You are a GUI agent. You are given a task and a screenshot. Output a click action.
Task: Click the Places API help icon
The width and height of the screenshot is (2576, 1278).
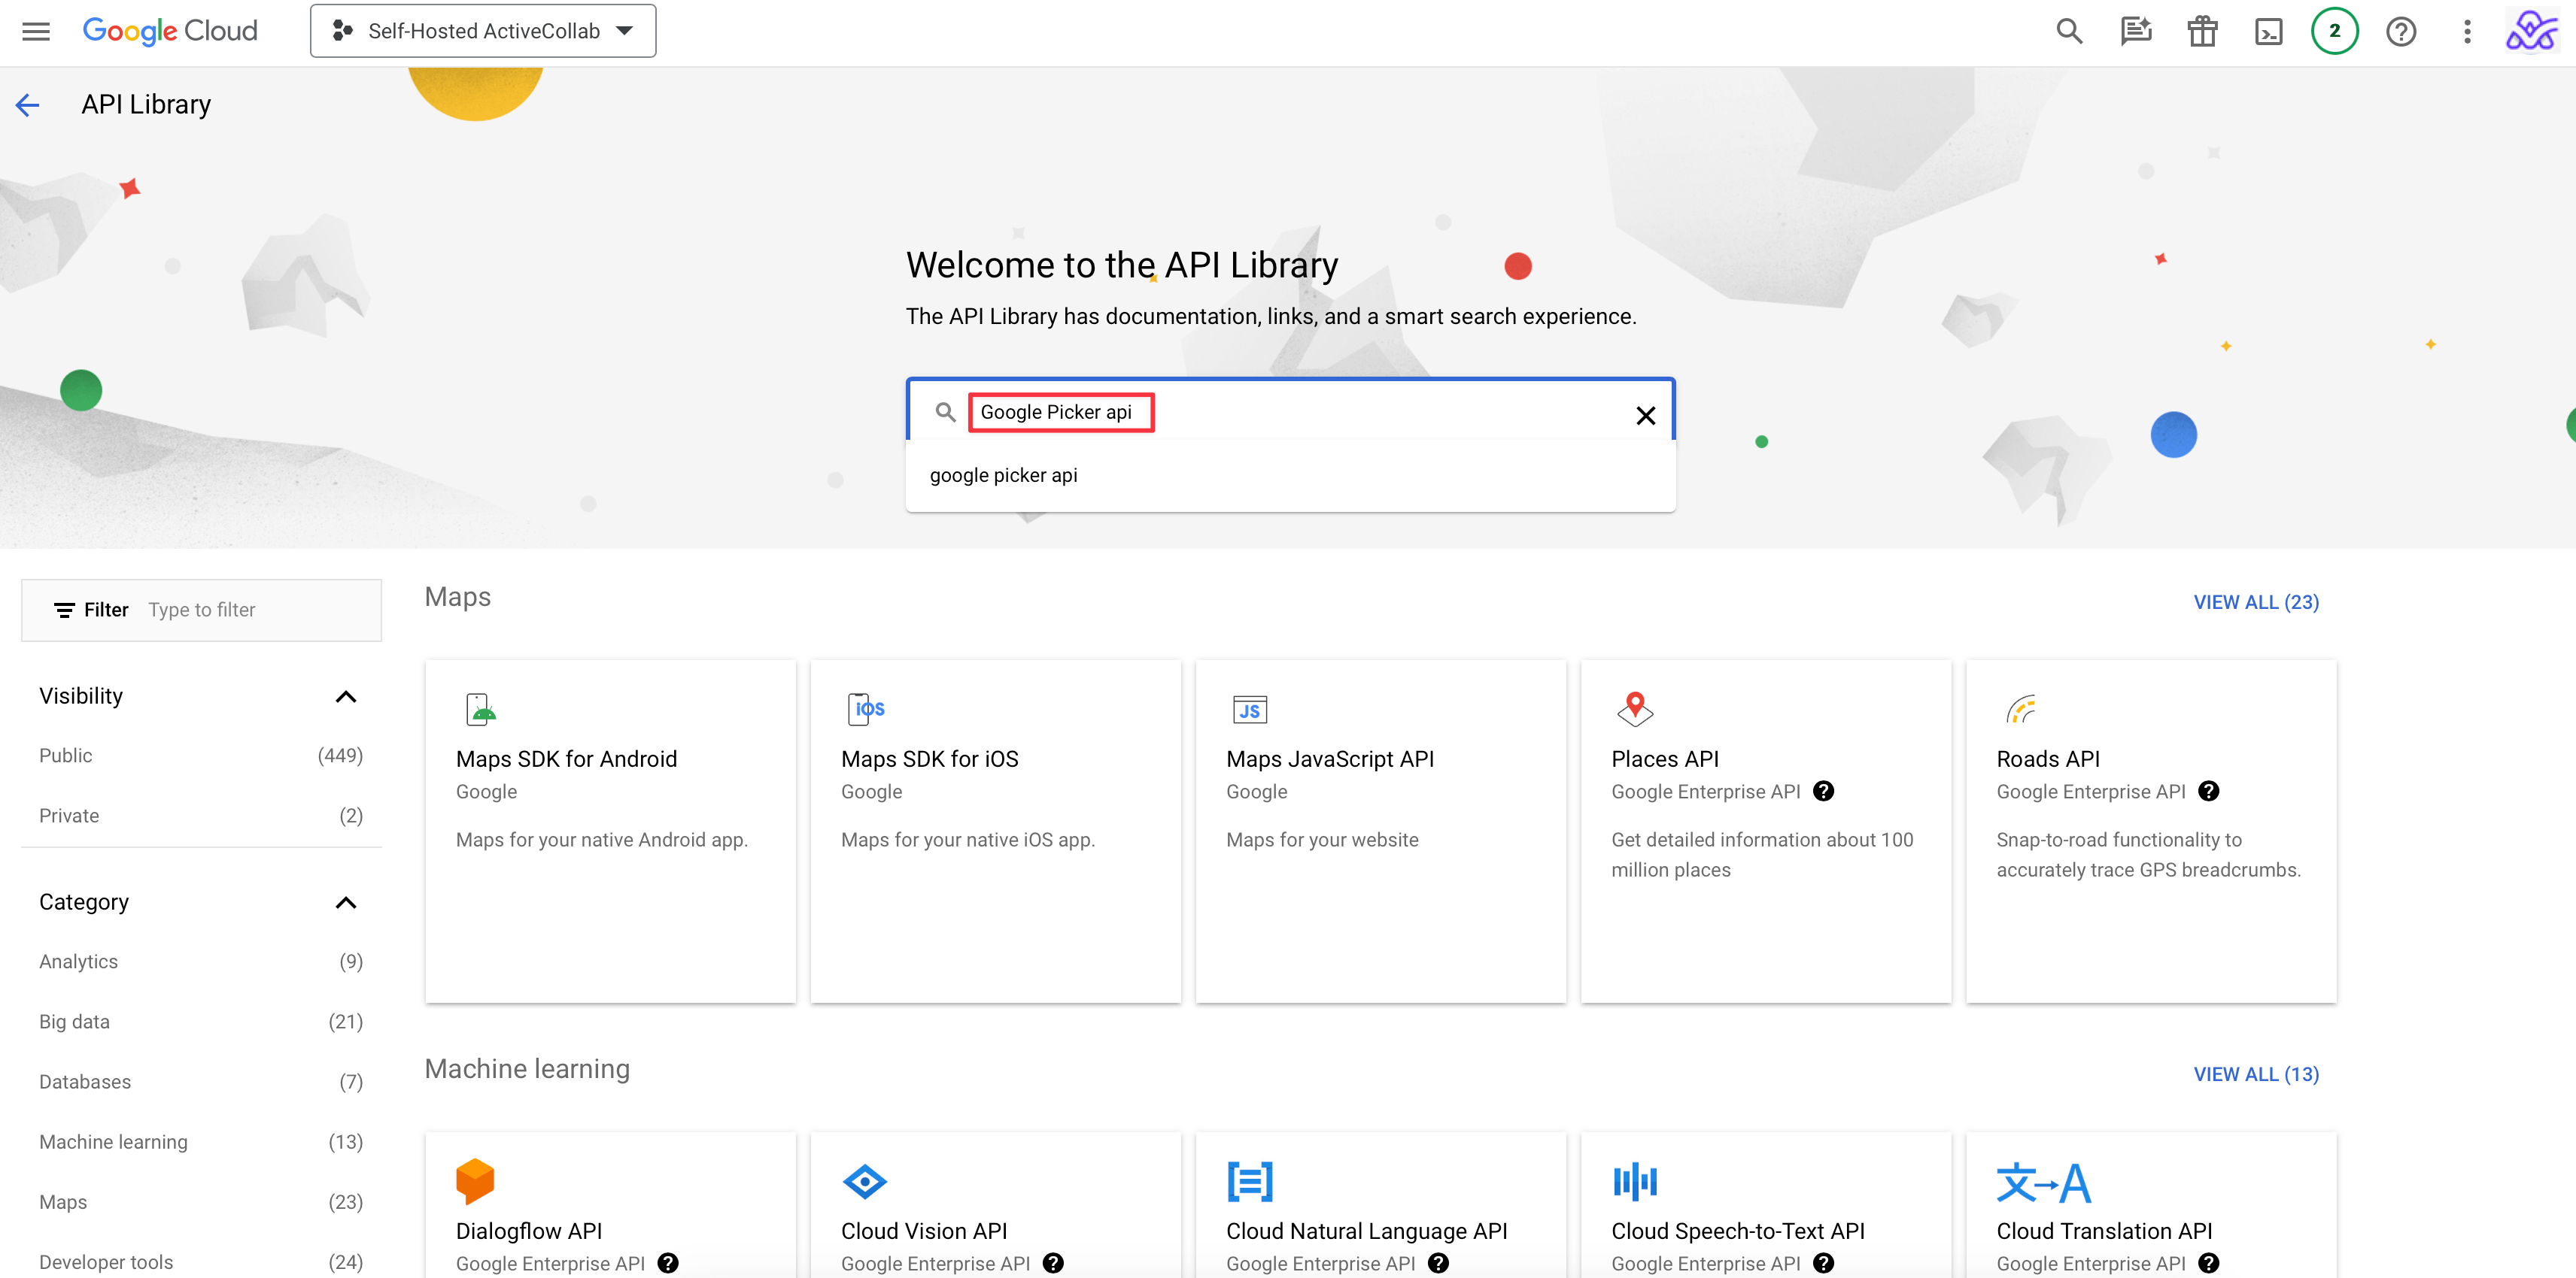click(x=1824, y=790)
